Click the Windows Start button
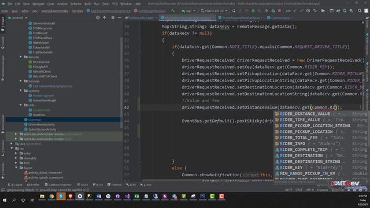Screen dimensions: 370x208 [x=5, y=200]
